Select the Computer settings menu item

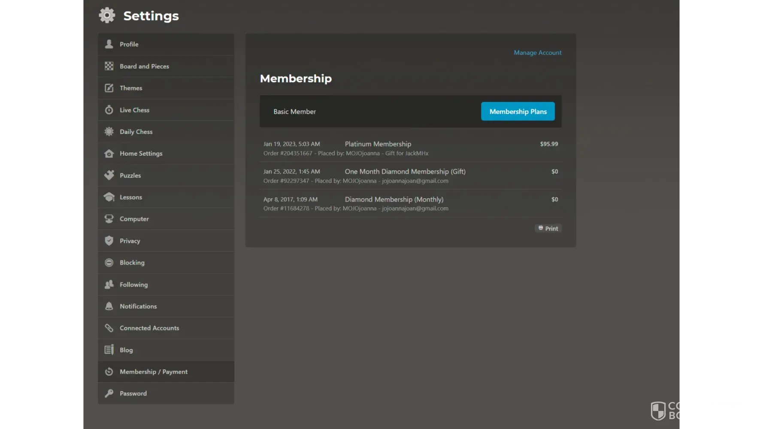click(134, 219)
